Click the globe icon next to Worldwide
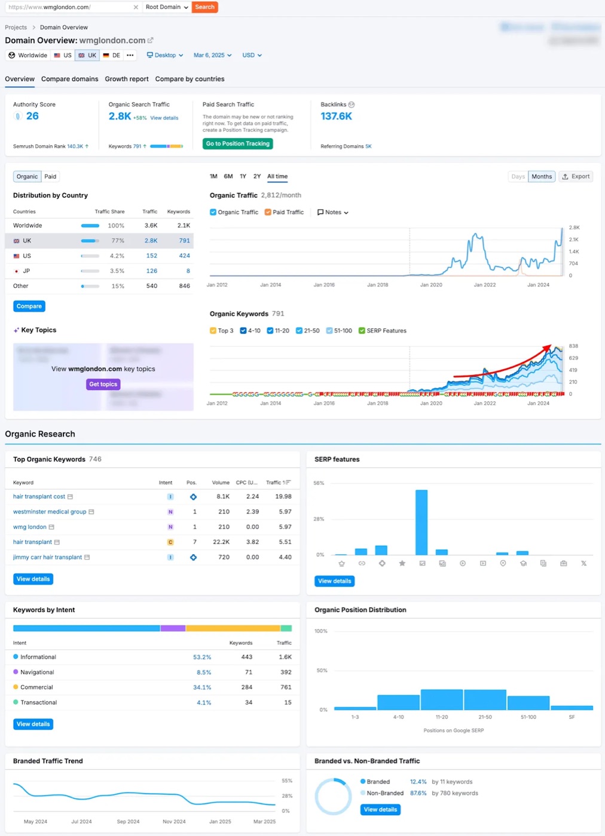Viewport: 605px width, 836px height. [x=11, y=55]
